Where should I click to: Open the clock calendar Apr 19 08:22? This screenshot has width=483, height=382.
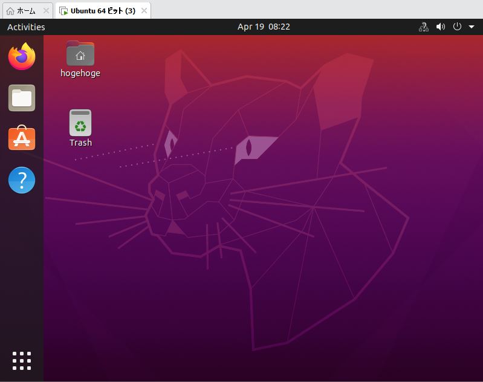pyautogui.click(x=264, y=27)
